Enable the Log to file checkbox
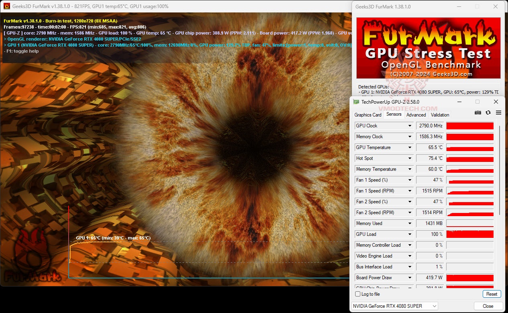Viewport: 508px width, 313px height. (358, 294)
